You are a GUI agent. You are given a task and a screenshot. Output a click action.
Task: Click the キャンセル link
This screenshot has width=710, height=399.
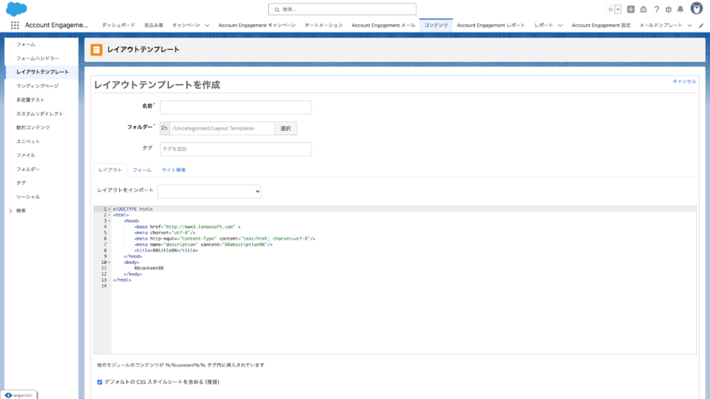pos(684,81)
